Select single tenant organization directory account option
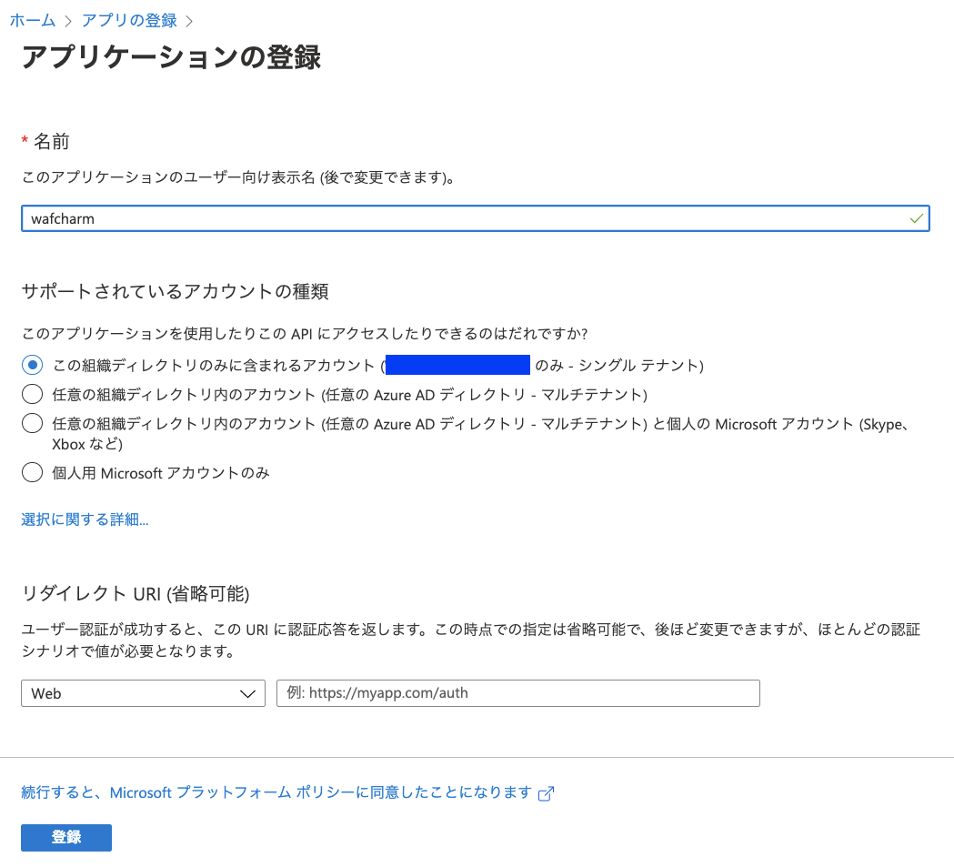 click(32, 365)
